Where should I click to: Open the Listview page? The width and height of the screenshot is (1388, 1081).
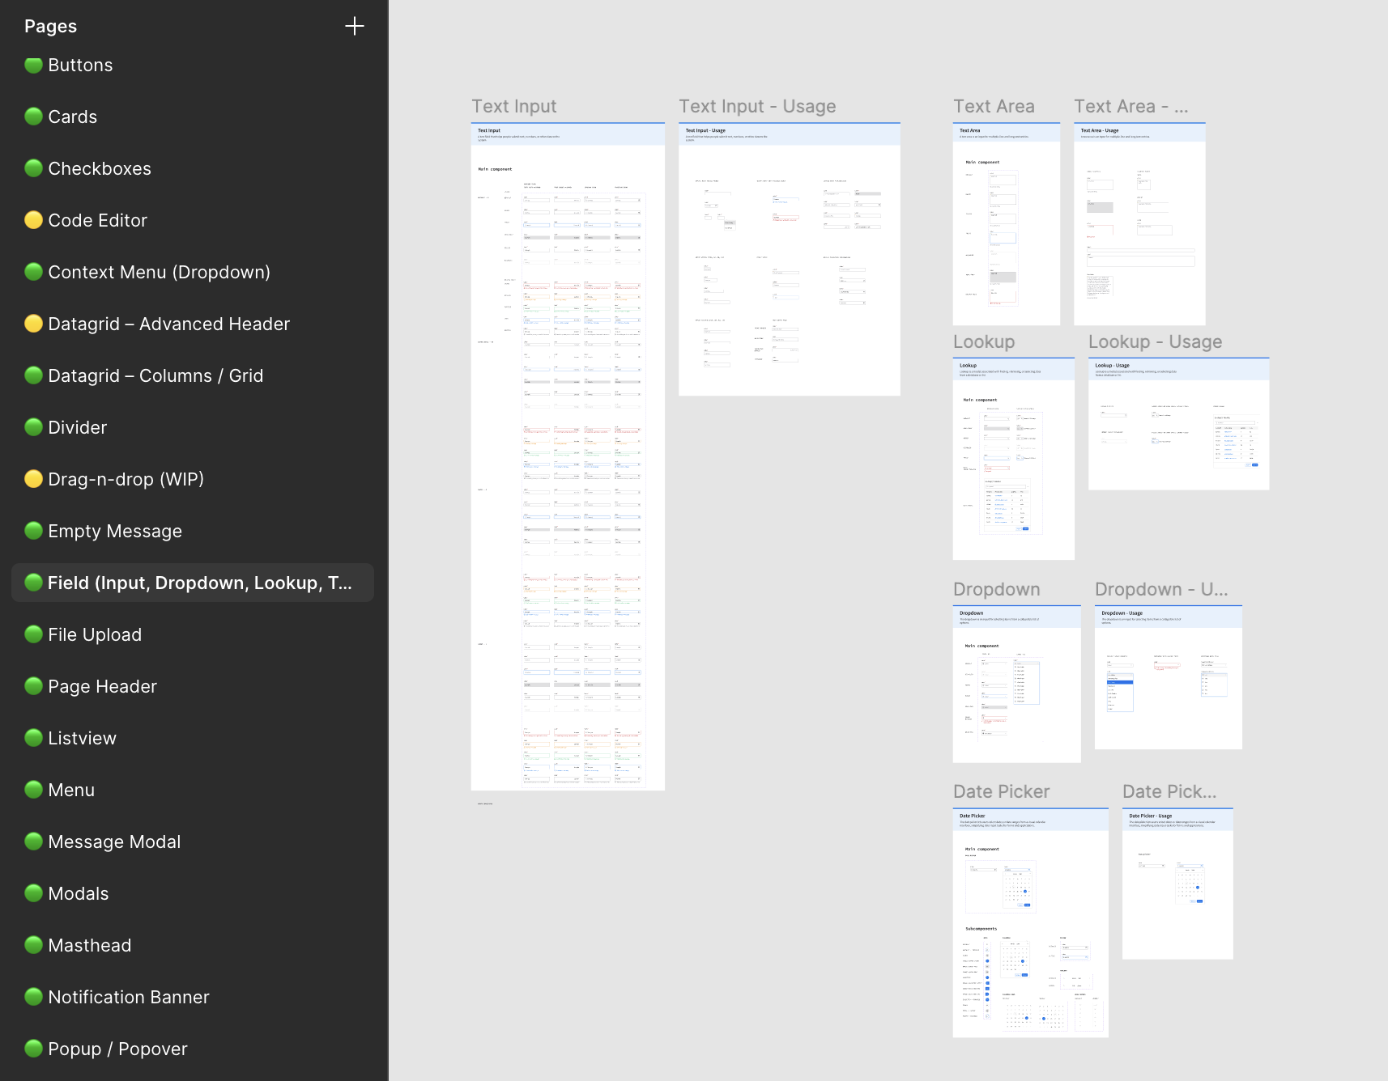pyautogui.click(x=82, y=738)
